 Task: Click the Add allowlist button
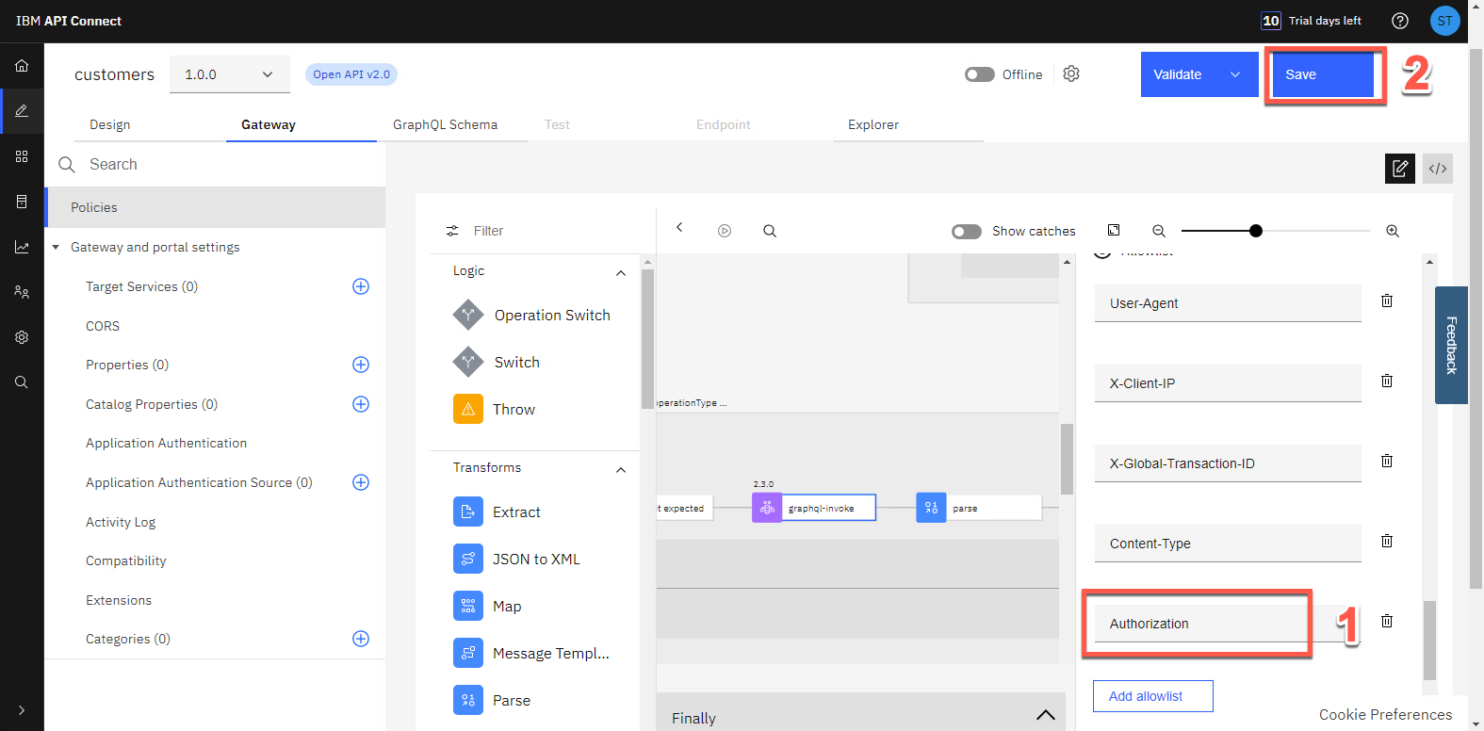click(x=1152, y=696)
